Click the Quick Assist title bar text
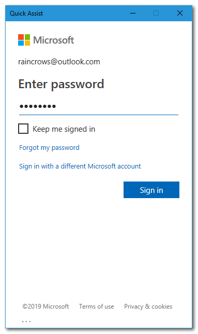 coord(26,13)
